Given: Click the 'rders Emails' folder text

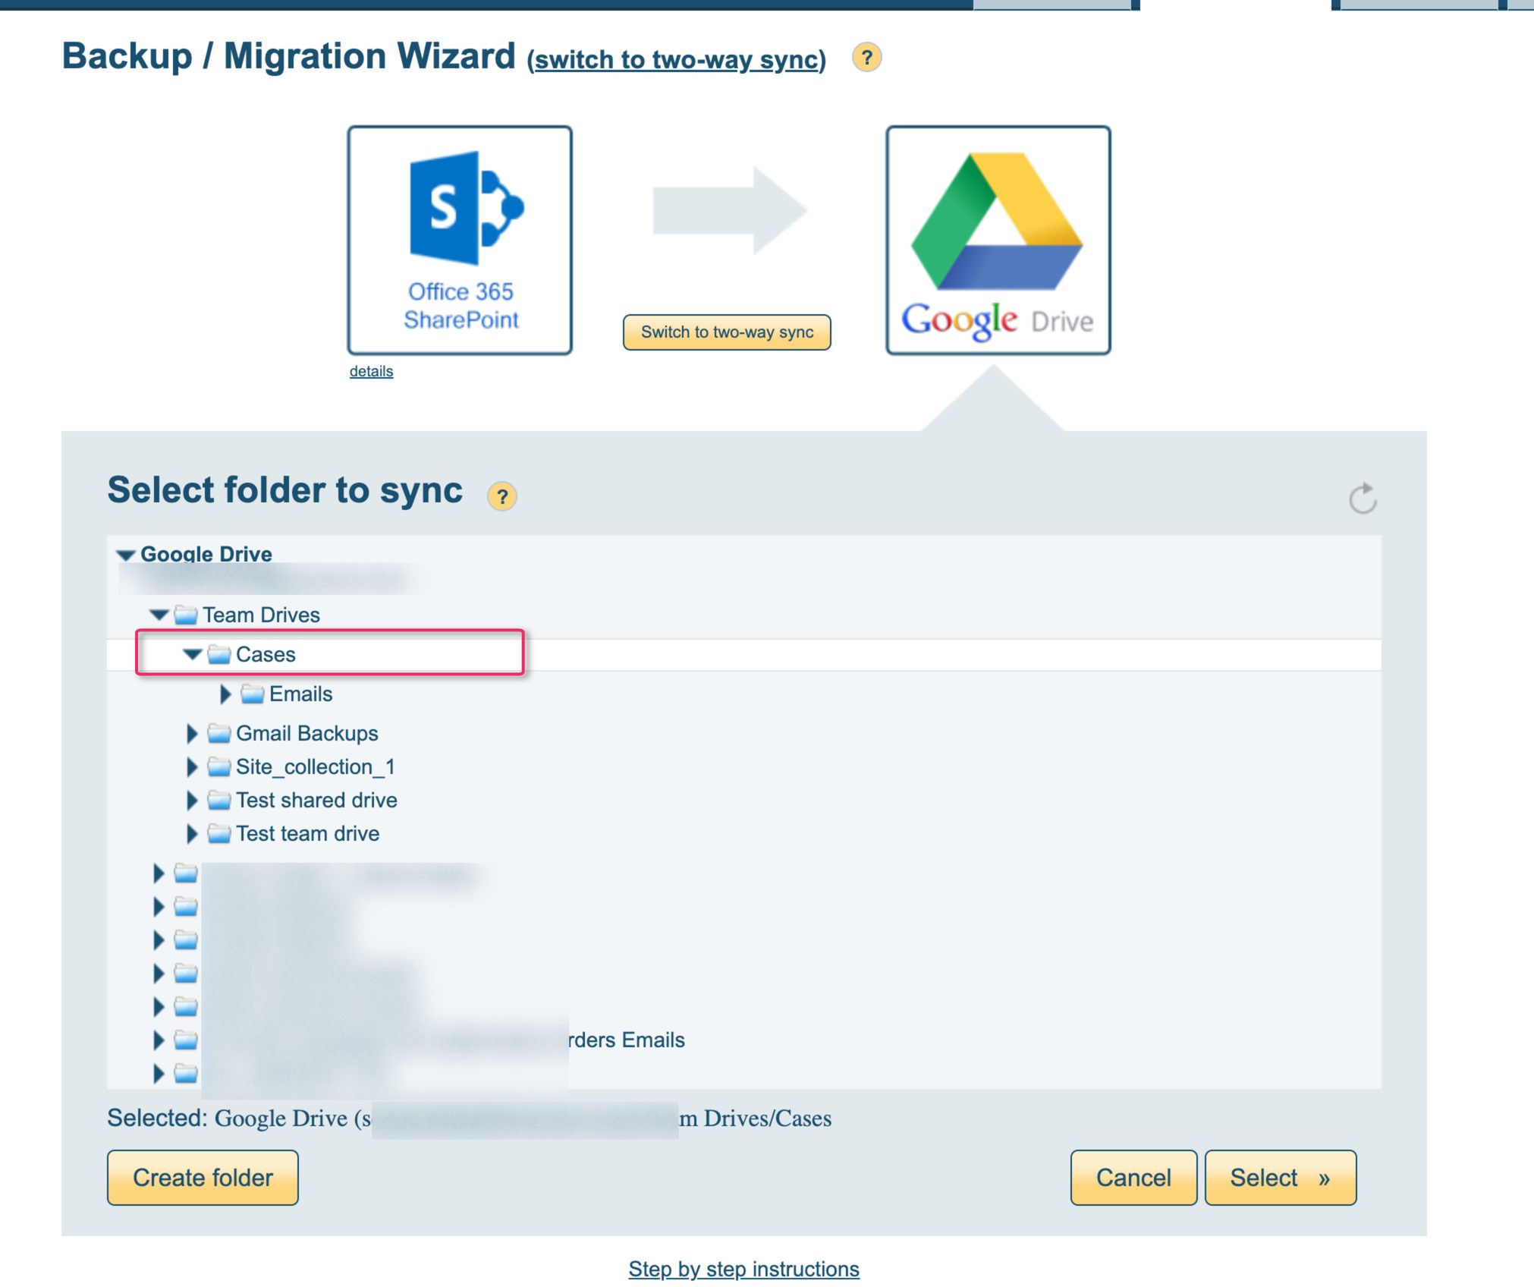Looking at the screenshot, I should point(627,1040).
